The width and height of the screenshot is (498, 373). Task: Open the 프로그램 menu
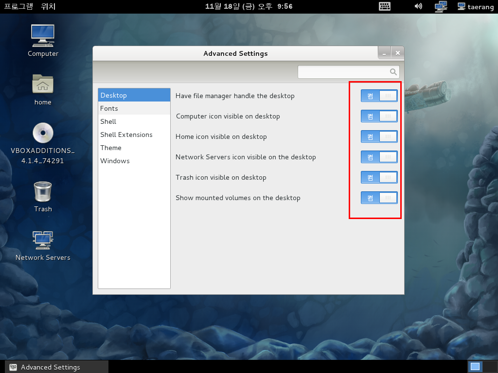(x=18, y=6)
